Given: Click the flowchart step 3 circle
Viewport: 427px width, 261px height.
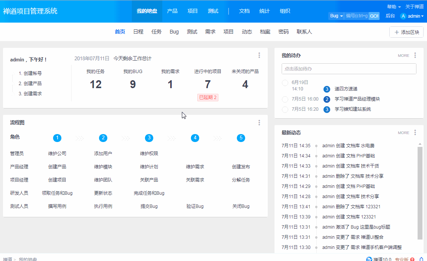Looking at the screenshot, I should [149, 138].
